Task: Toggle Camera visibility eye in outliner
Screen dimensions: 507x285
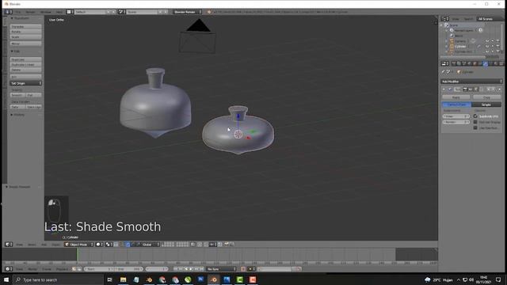Action: click(487, 41)
